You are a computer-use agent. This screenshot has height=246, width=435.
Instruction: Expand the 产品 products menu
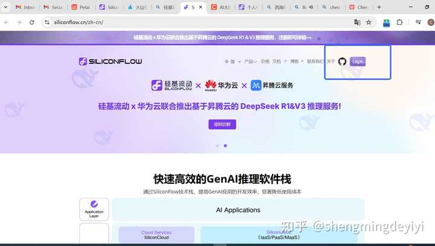coord(250,61)
